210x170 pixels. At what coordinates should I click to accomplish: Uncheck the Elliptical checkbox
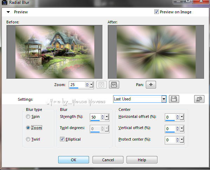click(62, 139)
